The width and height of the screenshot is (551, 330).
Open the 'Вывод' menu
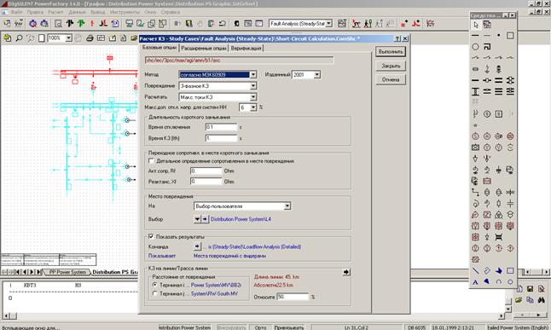point(98,12)
